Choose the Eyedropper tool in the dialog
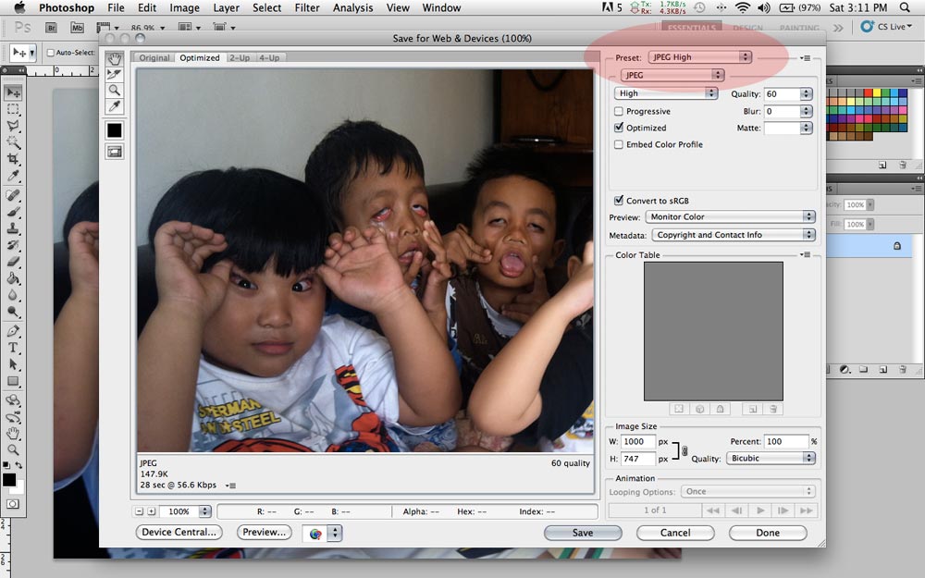The image size is (925, 578). tap(115, 107)
